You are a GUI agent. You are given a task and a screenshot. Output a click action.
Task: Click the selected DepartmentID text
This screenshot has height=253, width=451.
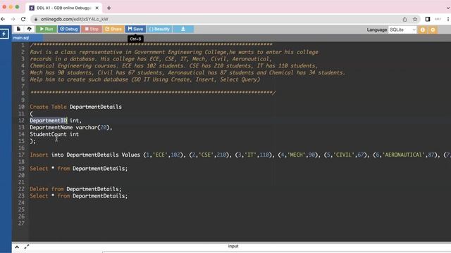coord(49,120)
